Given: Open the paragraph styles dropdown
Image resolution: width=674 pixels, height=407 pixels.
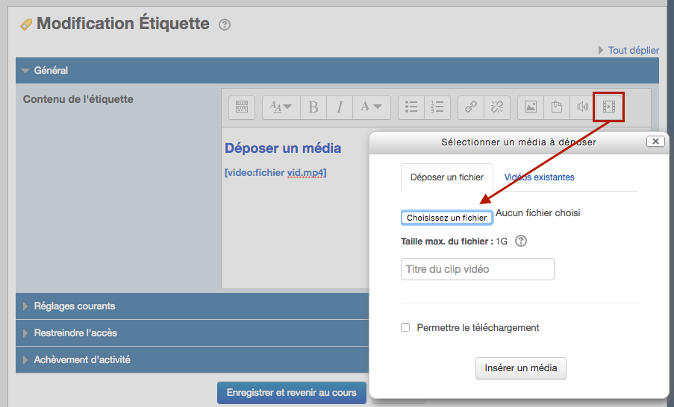Looking at the screenshot, I should pos(281,107).
